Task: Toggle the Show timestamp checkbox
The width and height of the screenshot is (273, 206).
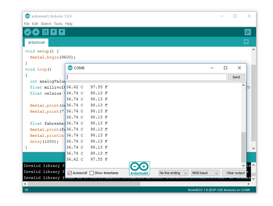Action: 92,173
